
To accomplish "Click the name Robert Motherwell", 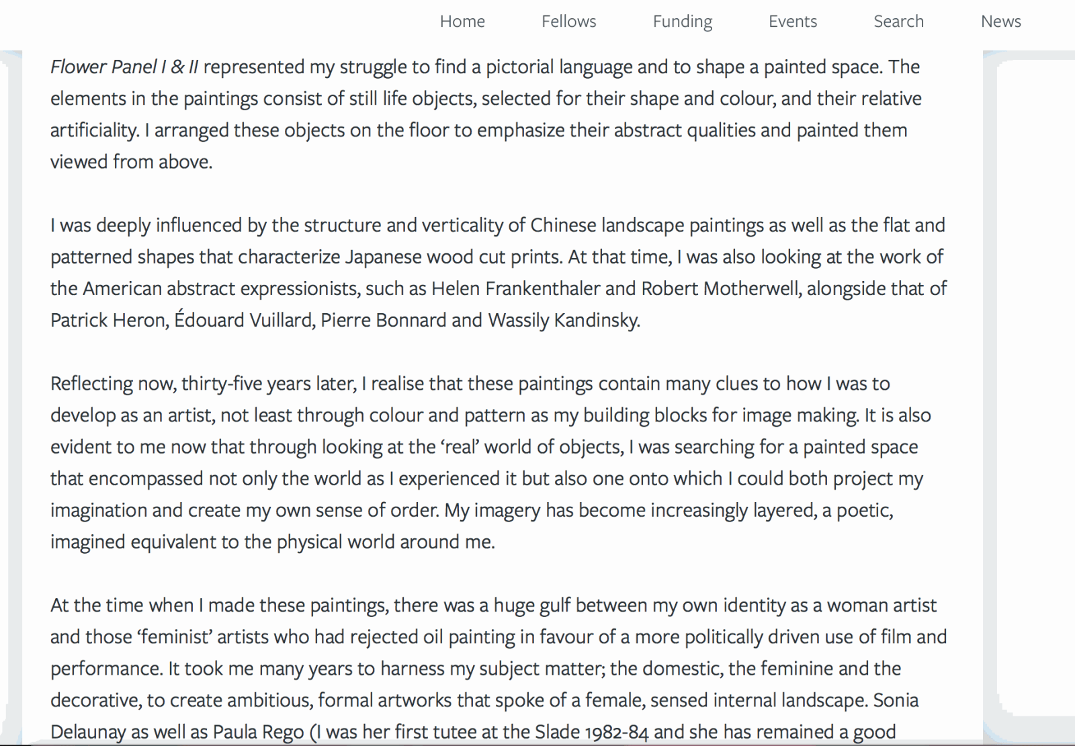I will click(721, 289).
